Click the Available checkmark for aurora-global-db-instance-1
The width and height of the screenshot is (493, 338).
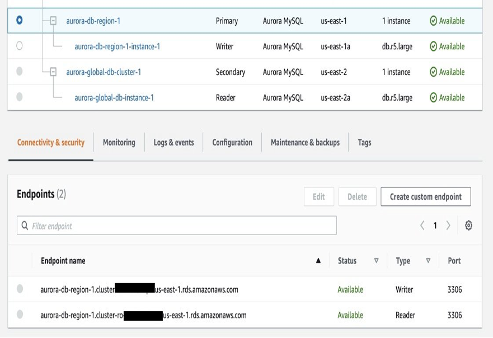tap(433, 97)
